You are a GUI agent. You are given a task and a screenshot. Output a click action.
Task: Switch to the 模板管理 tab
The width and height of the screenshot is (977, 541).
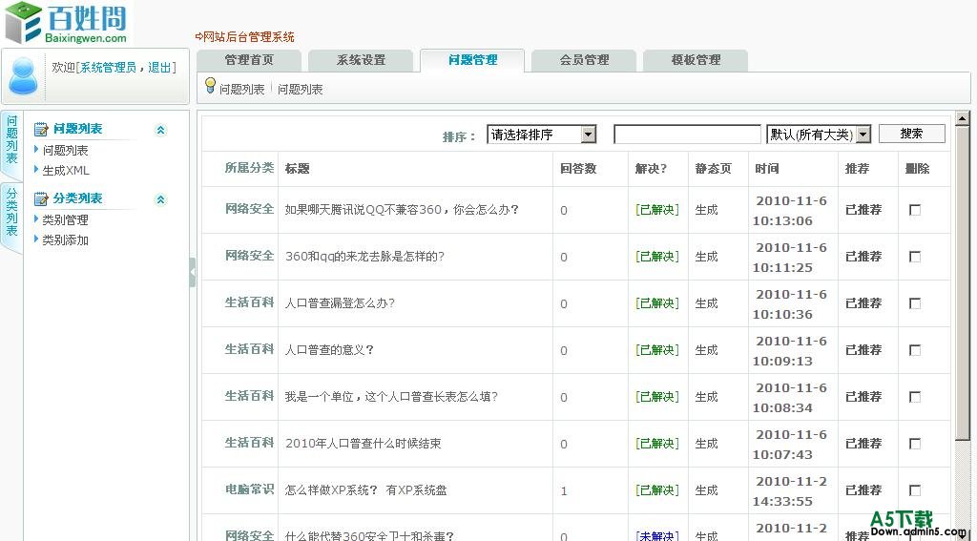point(696,60)
